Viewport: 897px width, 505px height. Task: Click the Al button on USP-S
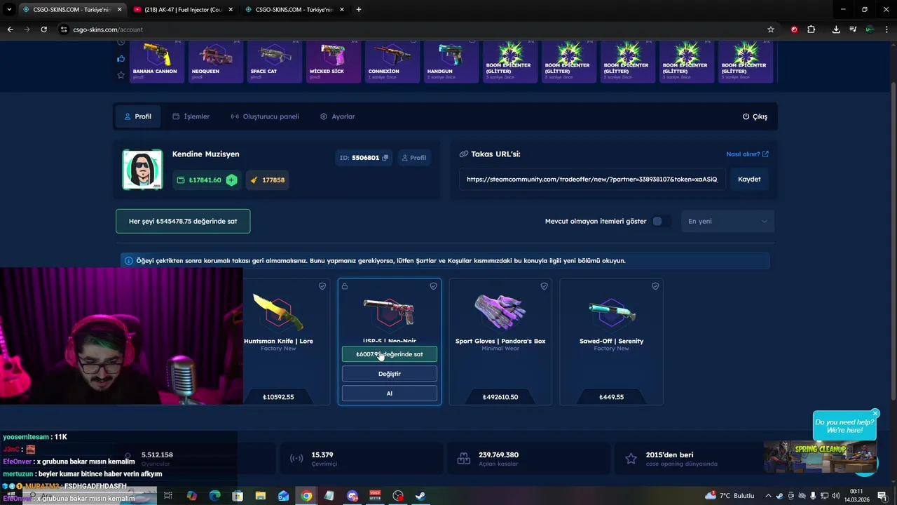390,393
